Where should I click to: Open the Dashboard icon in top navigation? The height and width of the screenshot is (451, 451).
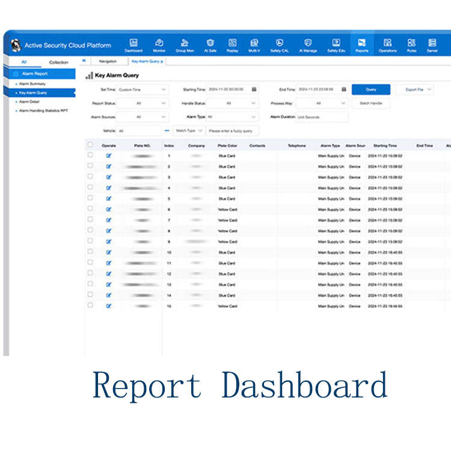click(133, 43)
